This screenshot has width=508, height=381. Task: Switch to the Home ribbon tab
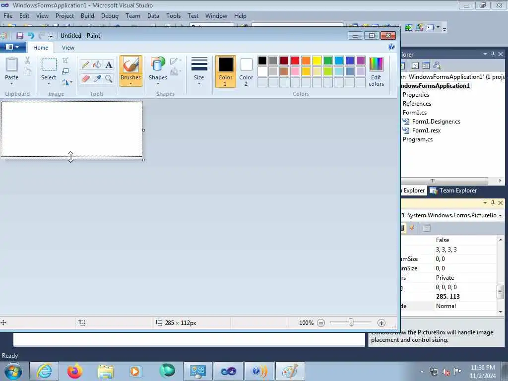(x=41, y=48)
